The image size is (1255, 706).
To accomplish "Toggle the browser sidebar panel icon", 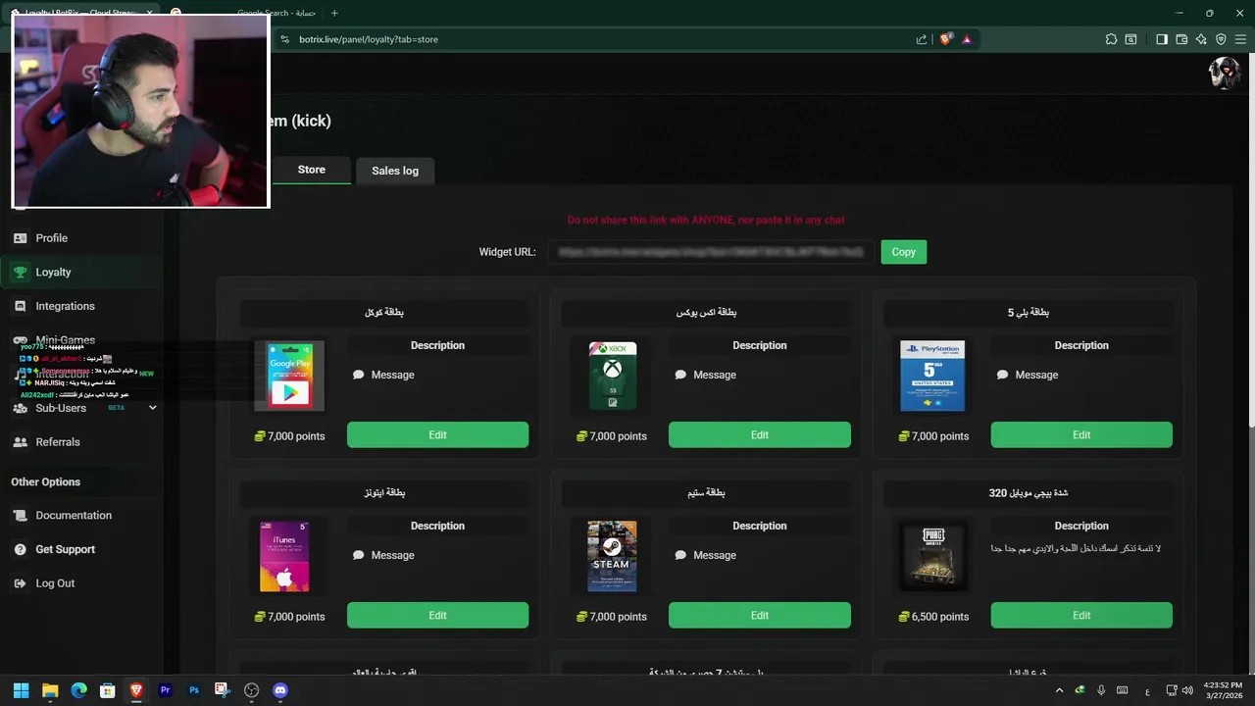I will 1161,39.
